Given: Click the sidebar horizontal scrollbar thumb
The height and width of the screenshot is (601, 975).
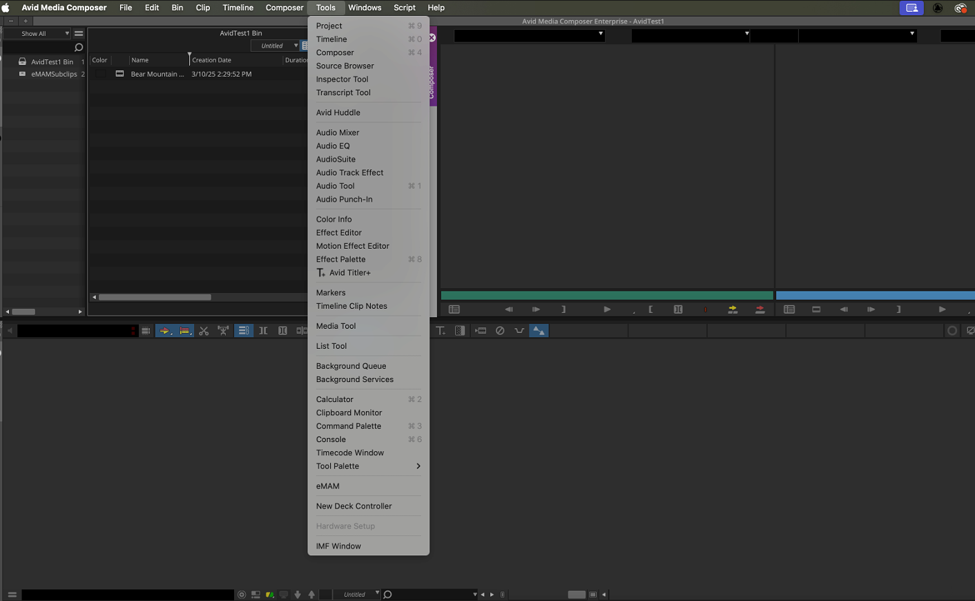Looking at the screenshot, I should tap(23, 312).
